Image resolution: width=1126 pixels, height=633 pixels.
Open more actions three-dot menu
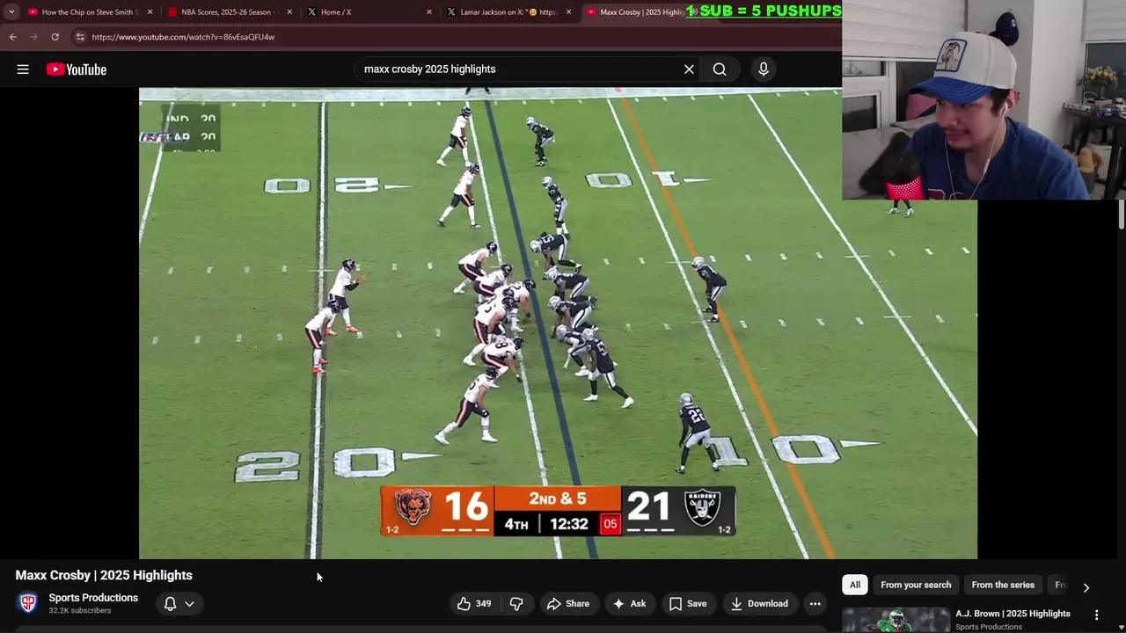[x=815, y=603]
